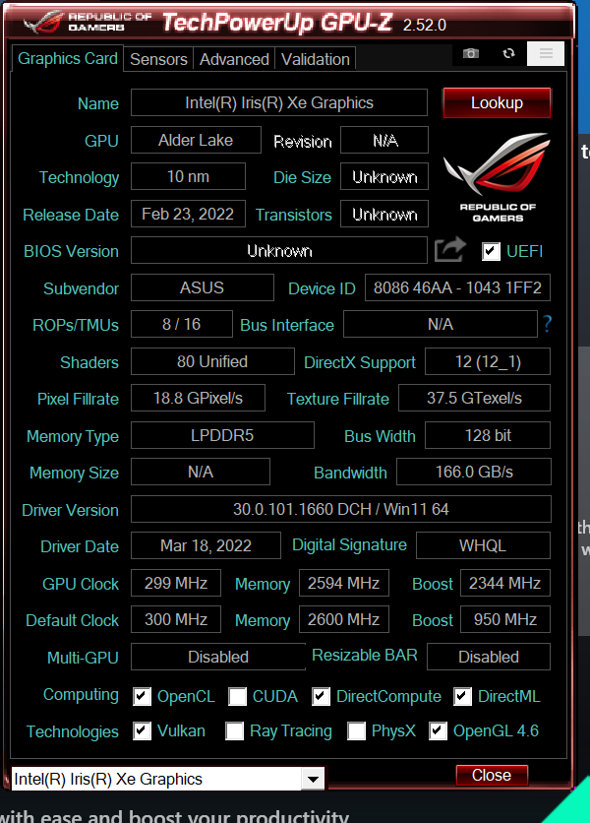Click the Name field Intel Iris Xe Graphics
Image resolution: width=590 pixels, height=823 pixels.
(279, 102)
